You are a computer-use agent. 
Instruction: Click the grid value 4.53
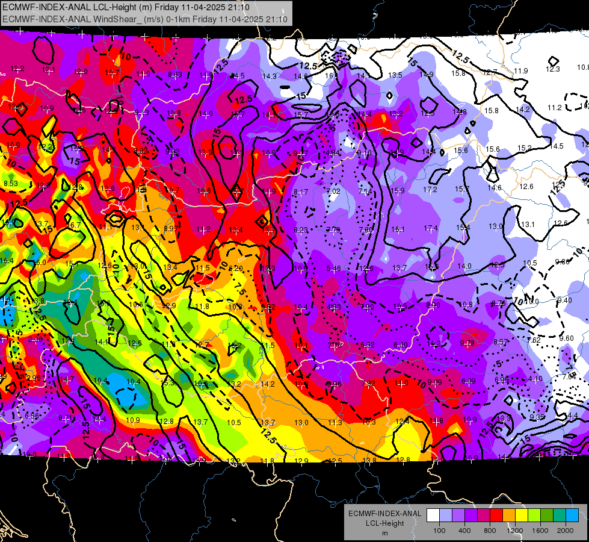click(x=333, y=307)
